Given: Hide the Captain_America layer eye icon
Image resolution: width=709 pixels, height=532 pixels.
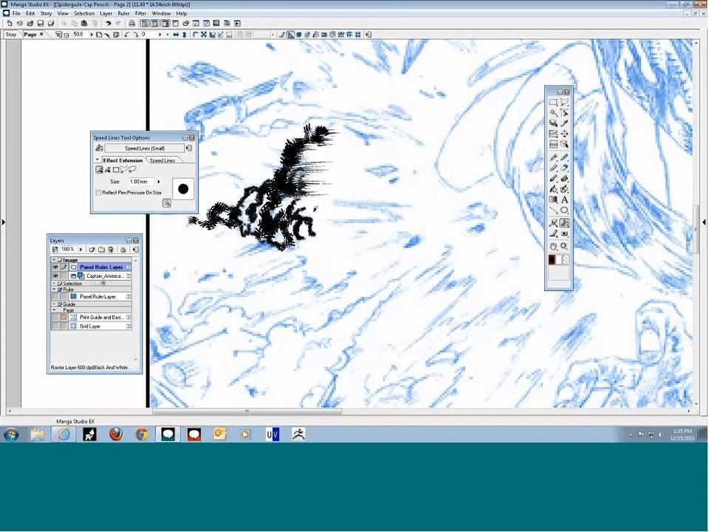Looking at the screenshot, I should [55, 276].
